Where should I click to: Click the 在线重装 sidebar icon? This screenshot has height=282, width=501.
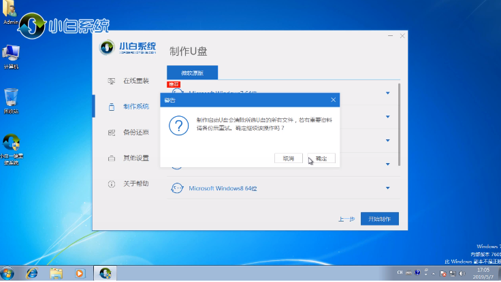coord(111,81)
